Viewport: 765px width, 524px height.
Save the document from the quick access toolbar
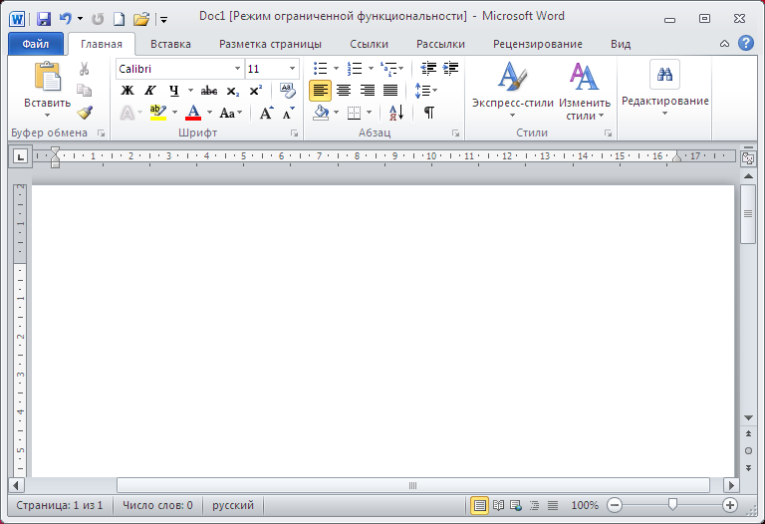(44, 19)
